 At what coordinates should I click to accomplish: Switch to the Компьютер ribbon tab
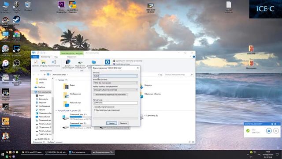coord(46,57)
